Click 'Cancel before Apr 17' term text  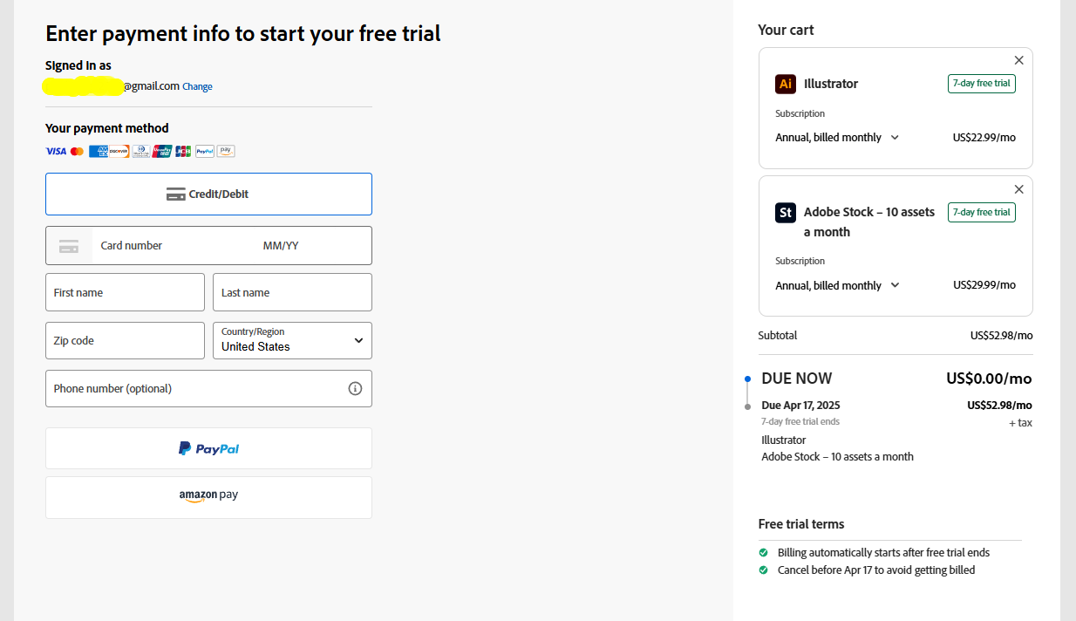[x=876, y=570]
